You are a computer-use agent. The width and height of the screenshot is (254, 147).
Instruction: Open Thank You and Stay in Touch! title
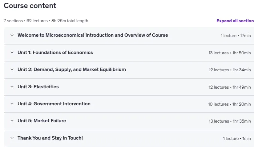50,138
